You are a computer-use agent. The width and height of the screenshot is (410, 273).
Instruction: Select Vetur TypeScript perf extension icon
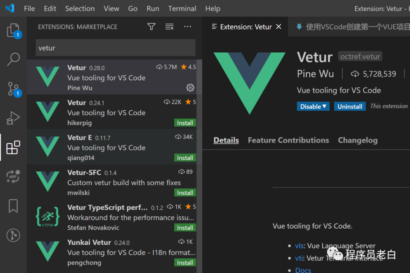[47, 217]
